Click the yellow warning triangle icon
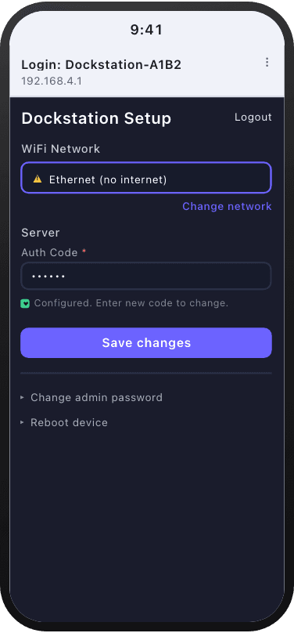 click(38, 179)
